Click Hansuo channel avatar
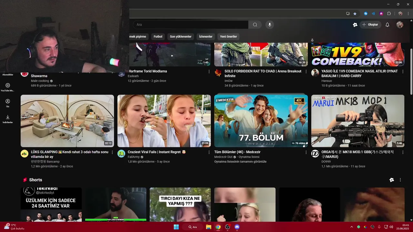This screenshot has width=413, height=232. tap(315, 73)
